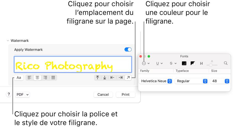This screenshot has height=128, width=234.
Task: Click the Print button
Action: pos(125,94)
